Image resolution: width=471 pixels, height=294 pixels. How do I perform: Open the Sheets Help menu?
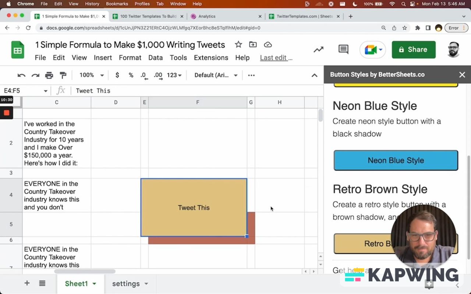[242, 58]
